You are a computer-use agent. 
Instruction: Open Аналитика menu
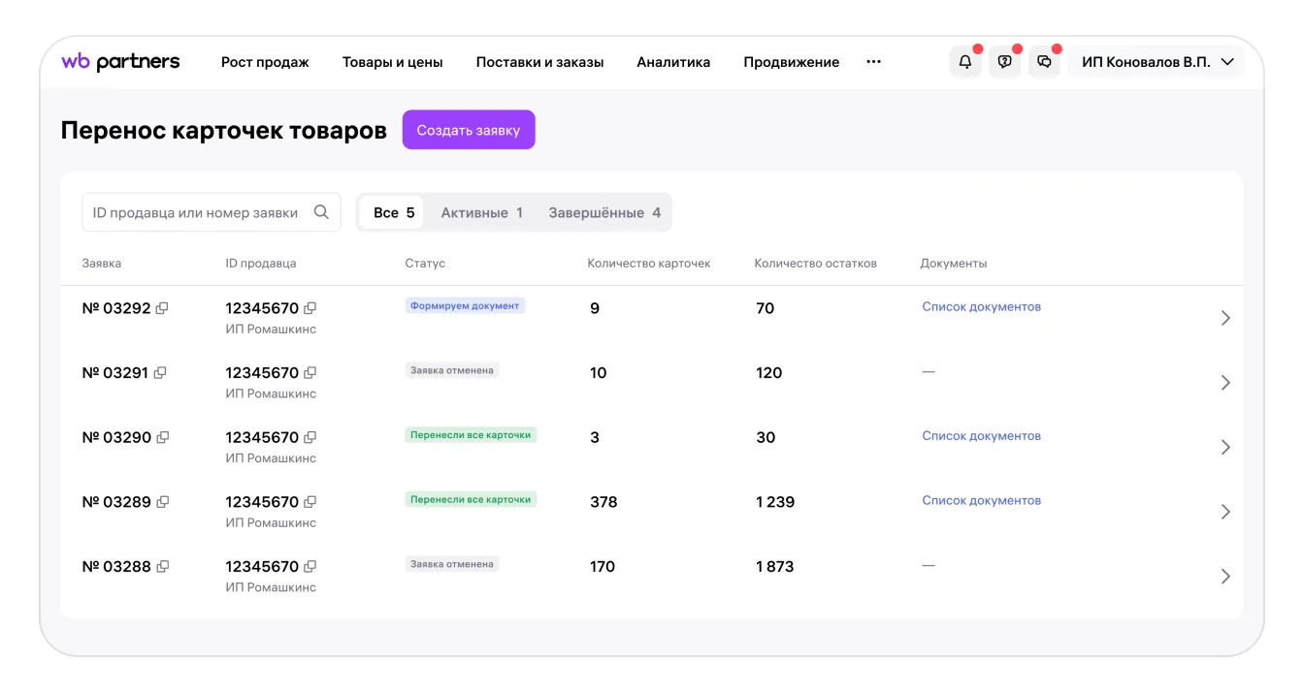click(673, 62)
